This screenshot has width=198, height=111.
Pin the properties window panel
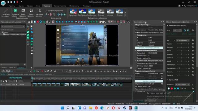coord(161,22)
